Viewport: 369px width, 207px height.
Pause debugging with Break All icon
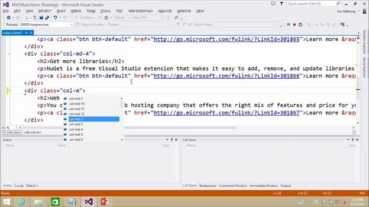288,24
